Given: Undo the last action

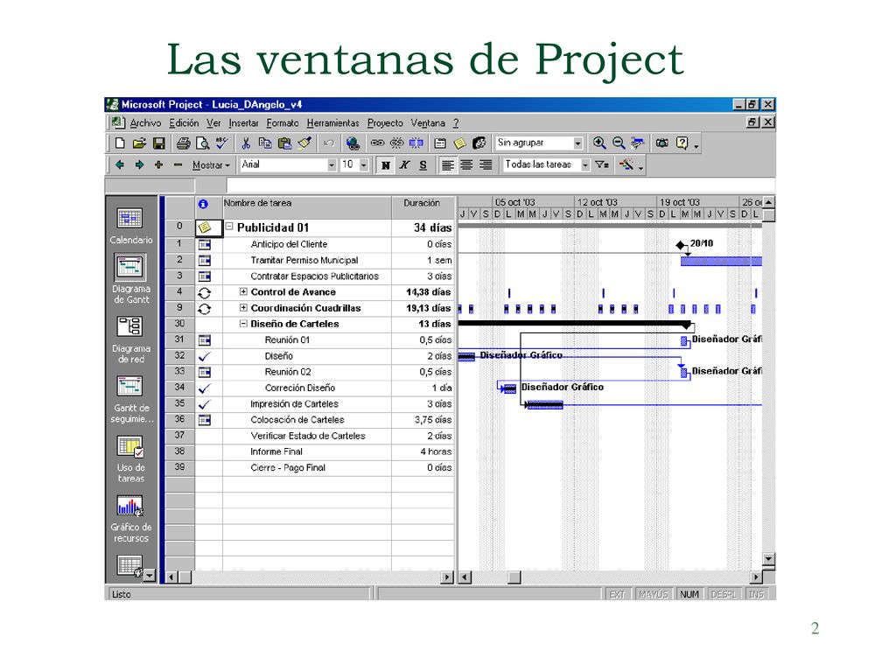Looking at the screenshot, I should pos(329,143).
